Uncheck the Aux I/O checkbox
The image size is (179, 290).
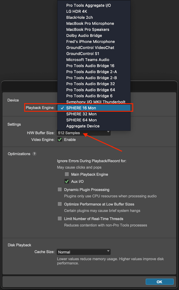67,181
